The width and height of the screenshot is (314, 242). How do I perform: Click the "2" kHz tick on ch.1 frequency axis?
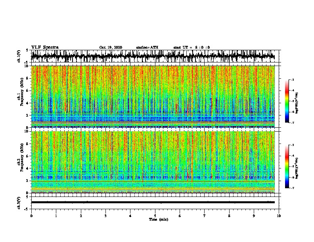click(x=28, y=115)
